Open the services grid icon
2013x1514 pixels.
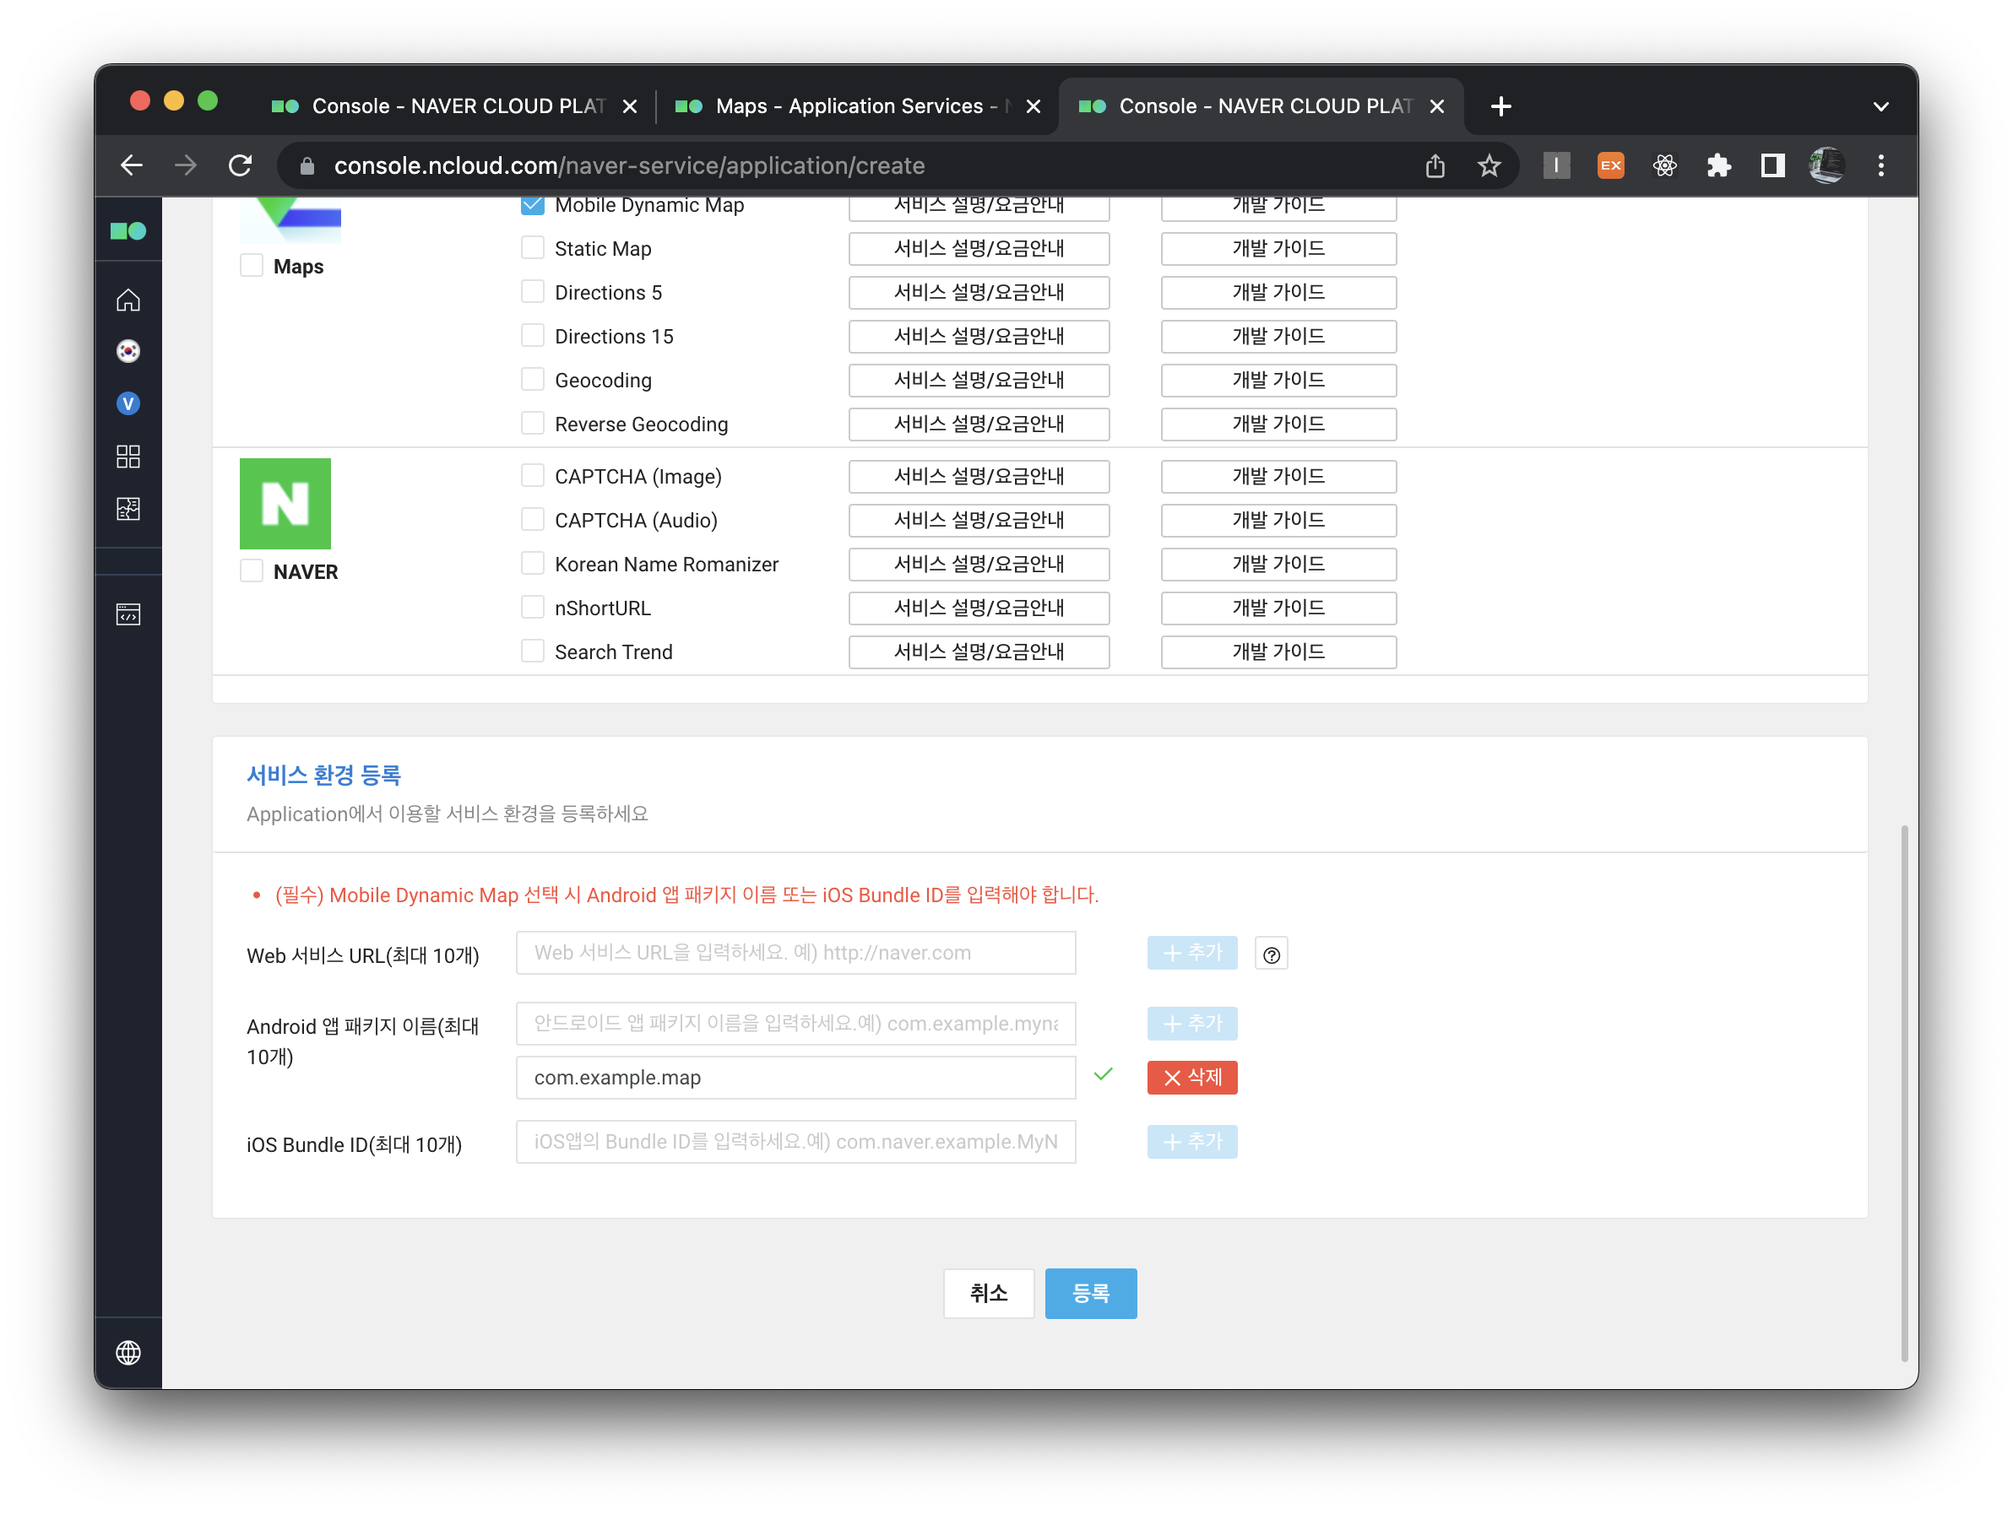(128, 457)
